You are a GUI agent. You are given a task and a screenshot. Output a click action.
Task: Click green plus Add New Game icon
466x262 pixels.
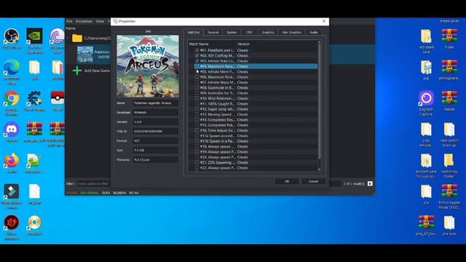(x=77, y=71)
